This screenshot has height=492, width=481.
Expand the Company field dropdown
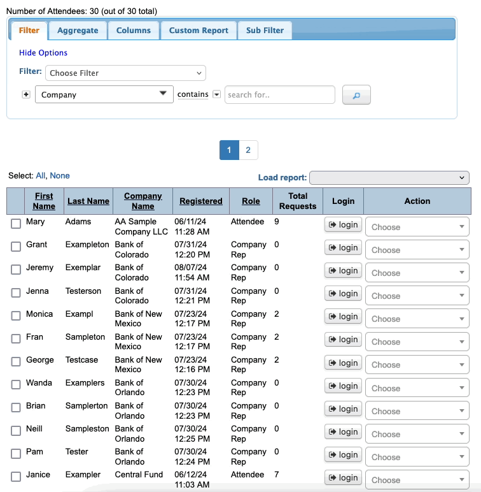pyautogui.click(x=104, y=94)
